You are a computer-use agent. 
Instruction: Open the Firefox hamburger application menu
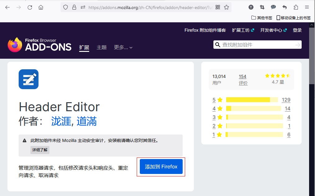(307, 7)
